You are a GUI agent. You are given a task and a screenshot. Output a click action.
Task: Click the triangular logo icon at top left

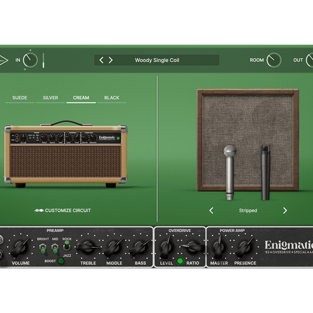(x=3, y=60)
